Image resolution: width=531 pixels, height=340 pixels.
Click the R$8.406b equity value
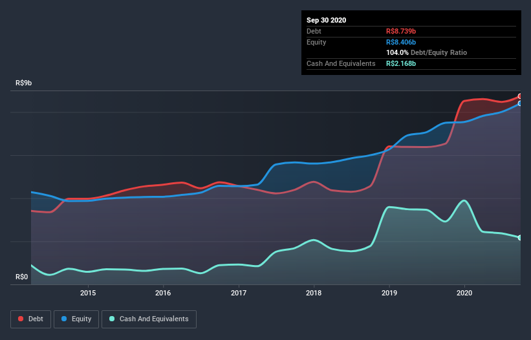pos(401,42)
